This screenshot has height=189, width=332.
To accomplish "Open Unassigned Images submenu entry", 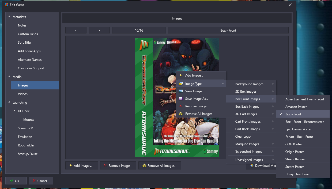I will (x=251, y=160).
